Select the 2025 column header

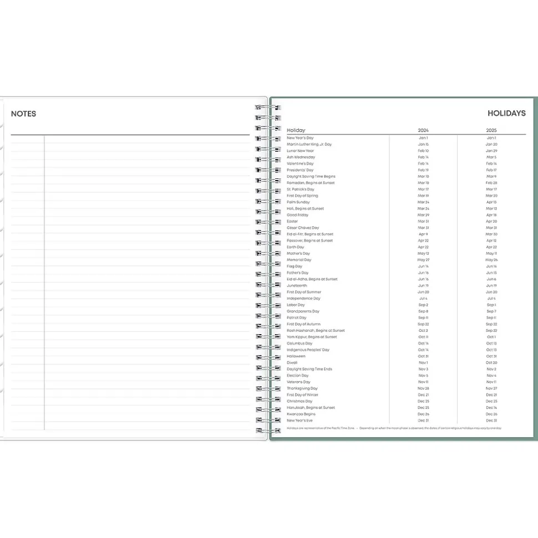click(x=491, y=130)
